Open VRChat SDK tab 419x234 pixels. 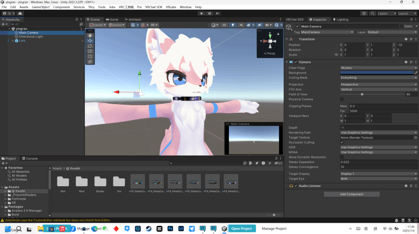(x=295, y=20)
